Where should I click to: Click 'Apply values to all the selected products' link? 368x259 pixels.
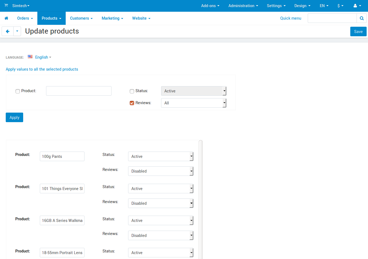(42, 69)
